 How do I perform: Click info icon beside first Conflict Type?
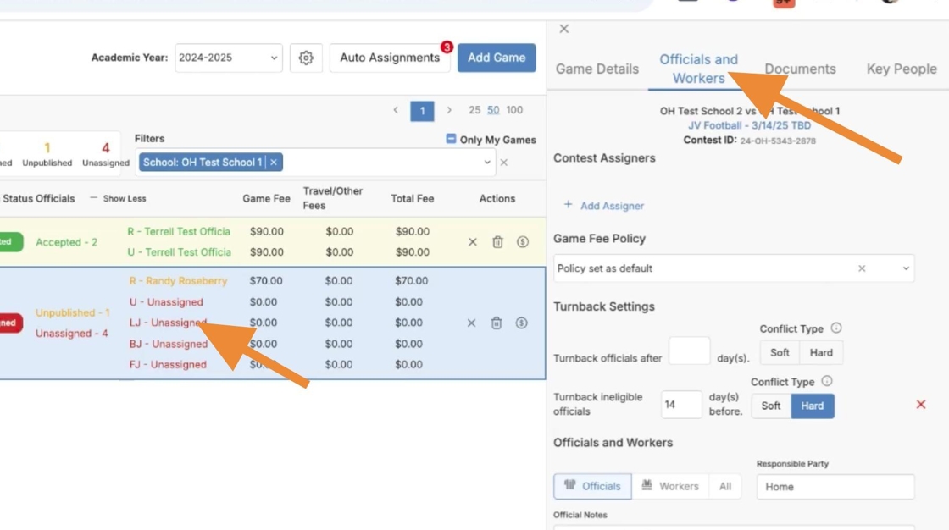pos(836,328)
